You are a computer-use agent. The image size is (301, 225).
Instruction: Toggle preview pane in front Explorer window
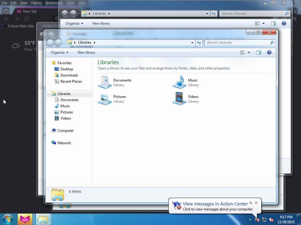click(x=259, y=52)
